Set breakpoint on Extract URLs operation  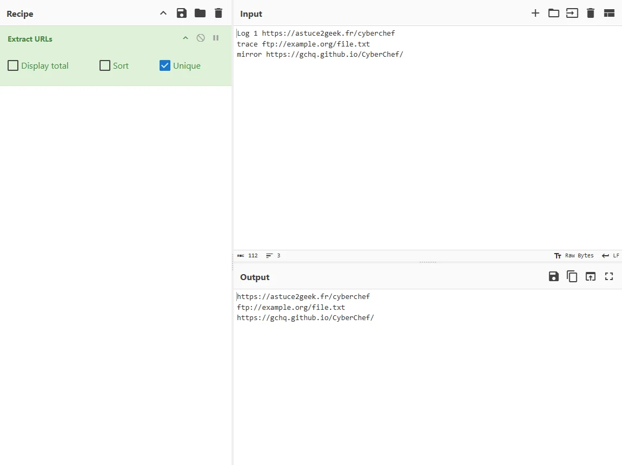tap(216, 38)
